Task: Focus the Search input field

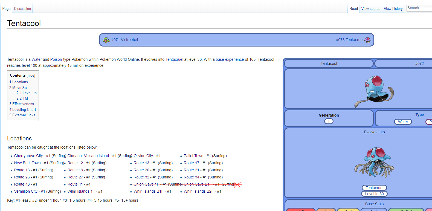Action: click(x=419, y=8)
